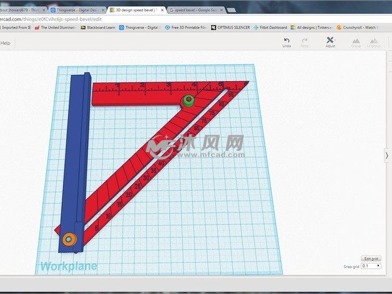Open the Adjust tool
This screenshot has width=392, height=294.
click(x=330, y=41)
